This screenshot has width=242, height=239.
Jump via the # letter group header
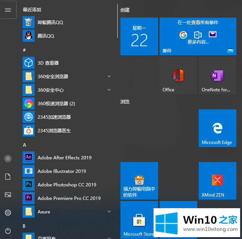(24, 50)
